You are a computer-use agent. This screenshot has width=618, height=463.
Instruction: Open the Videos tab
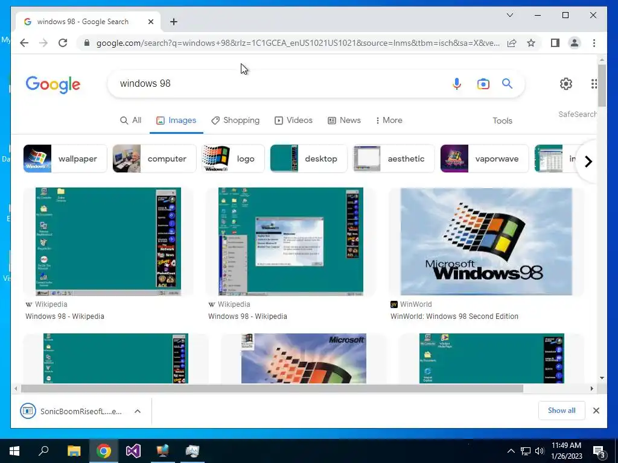click(294, 121)
